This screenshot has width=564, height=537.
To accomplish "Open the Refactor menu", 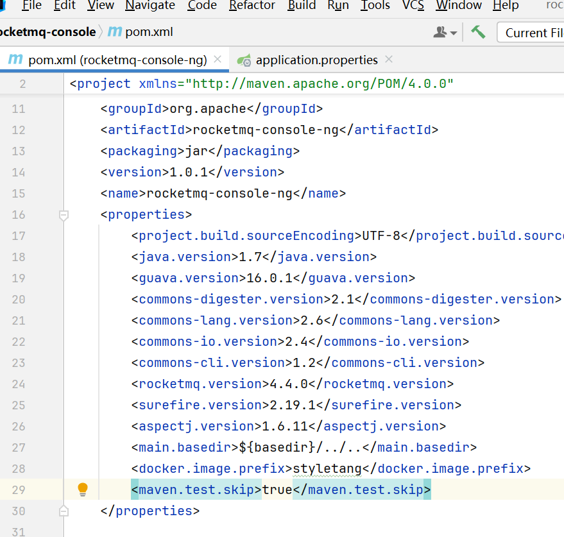I will [252, 5].
